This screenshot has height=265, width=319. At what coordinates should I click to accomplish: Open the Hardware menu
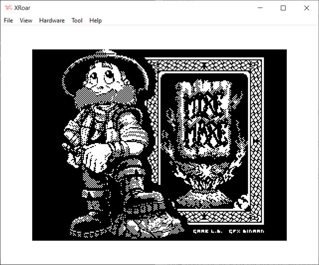[x=52, y=20]
